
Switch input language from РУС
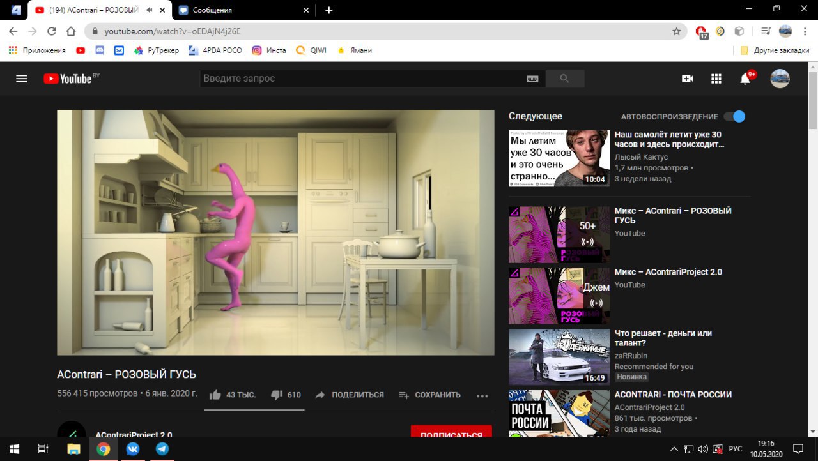[x=736, y=449]
